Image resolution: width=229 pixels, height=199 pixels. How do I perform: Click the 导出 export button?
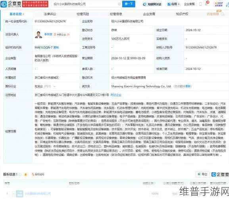point(202,174)
